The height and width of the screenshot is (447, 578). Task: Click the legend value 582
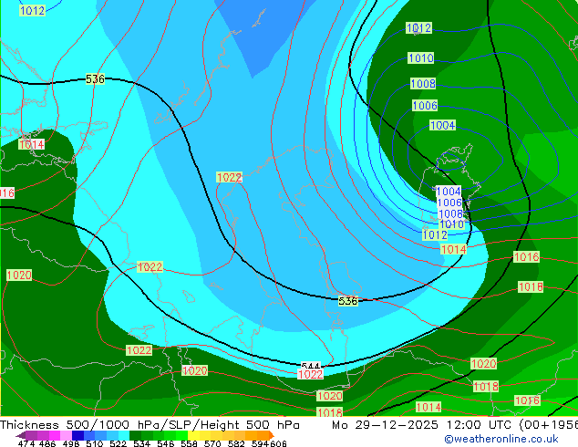click(x=236, y=443)
